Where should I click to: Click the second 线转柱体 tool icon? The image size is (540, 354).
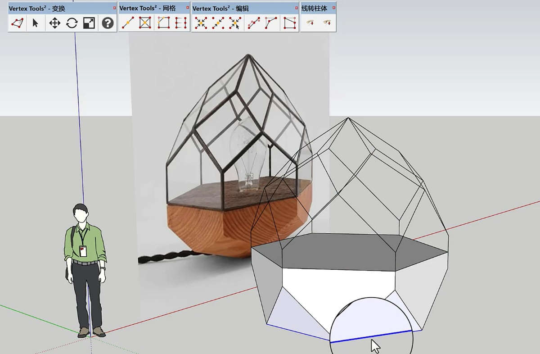coord(327,23)
